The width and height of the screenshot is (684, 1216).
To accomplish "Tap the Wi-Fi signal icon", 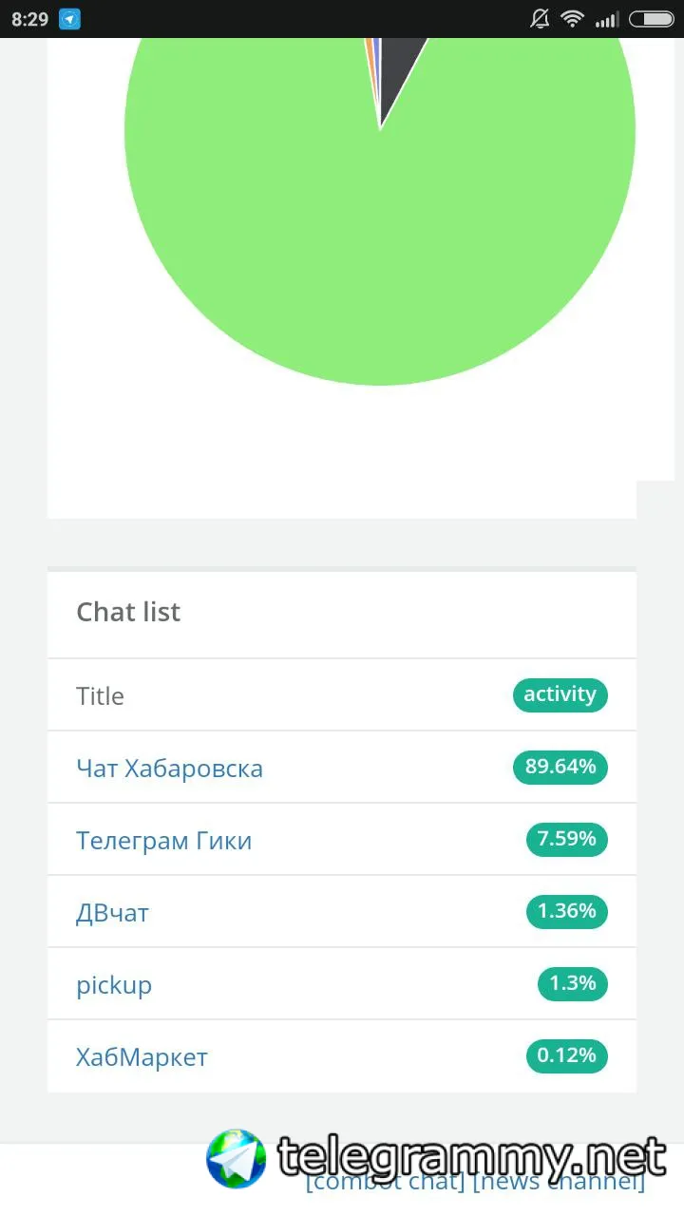I will (572, 19).
